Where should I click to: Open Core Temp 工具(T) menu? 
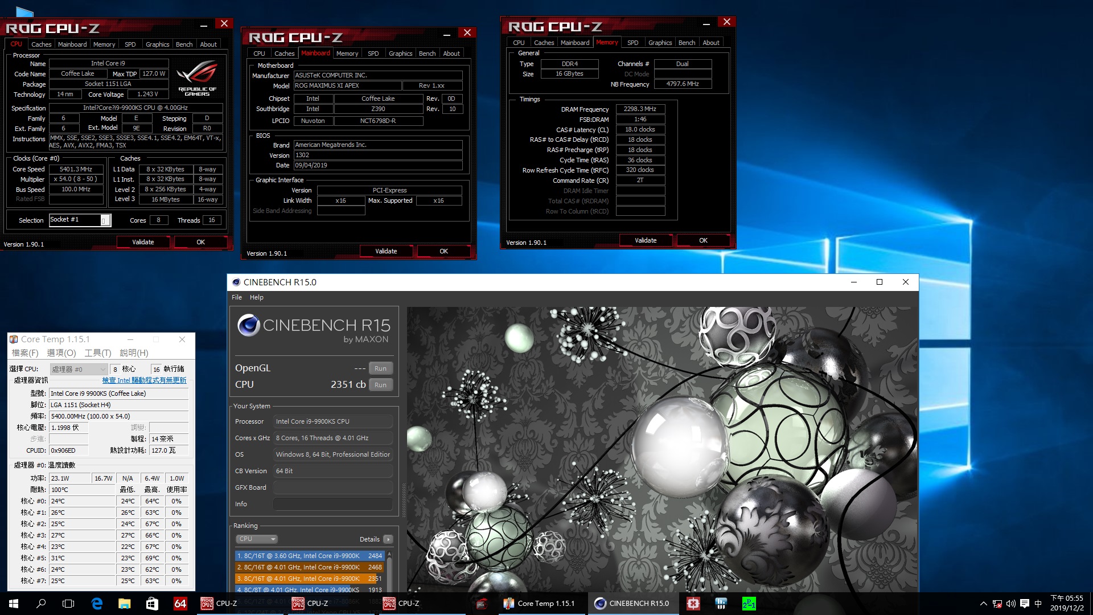coord(98,353)
